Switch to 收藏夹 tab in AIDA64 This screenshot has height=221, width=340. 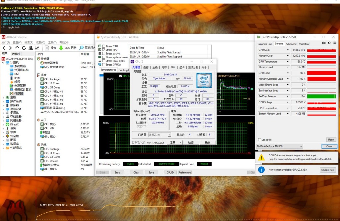(16, 54)
